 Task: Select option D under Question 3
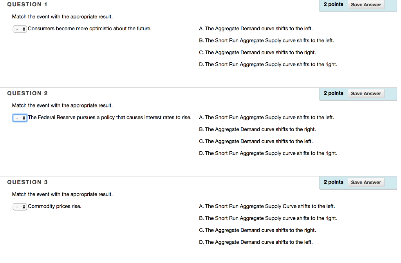255,242
